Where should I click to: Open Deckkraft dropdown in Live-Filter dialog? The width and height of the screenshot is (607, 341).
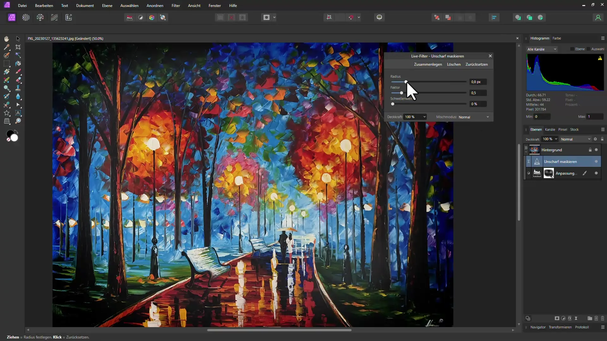[x=425, y=117]
